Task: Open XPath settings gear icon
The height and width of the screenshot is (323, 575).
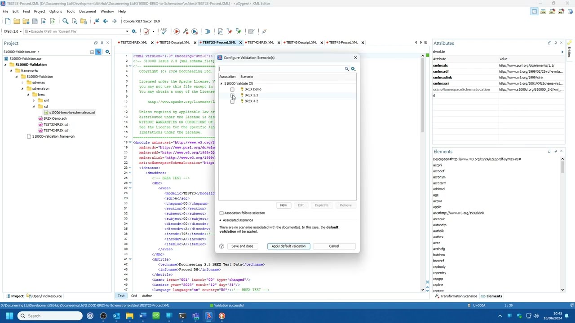Action: pyautogui.click(x=134, y=31)
